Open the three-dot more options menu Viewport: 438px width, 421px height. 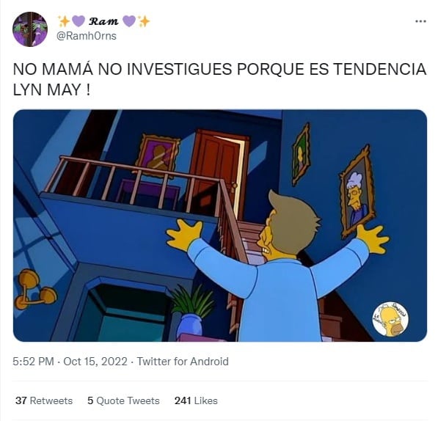click(420, 21)
